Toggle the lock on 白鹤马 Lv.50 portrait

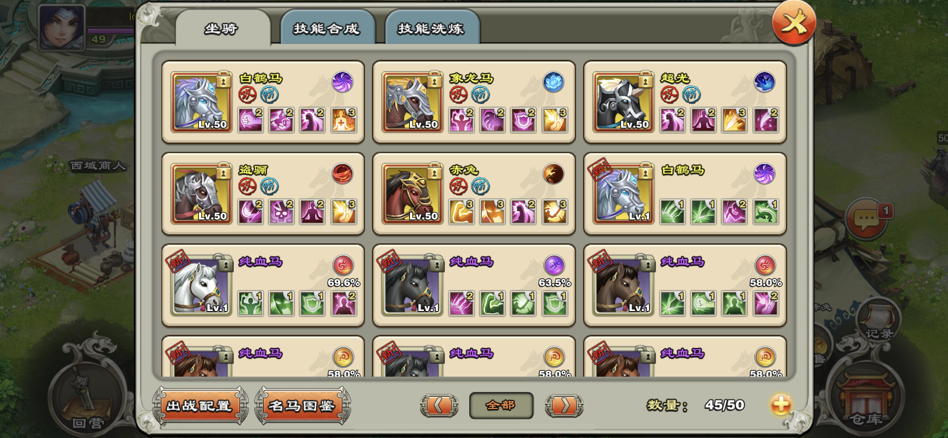(x=223, y=81)
